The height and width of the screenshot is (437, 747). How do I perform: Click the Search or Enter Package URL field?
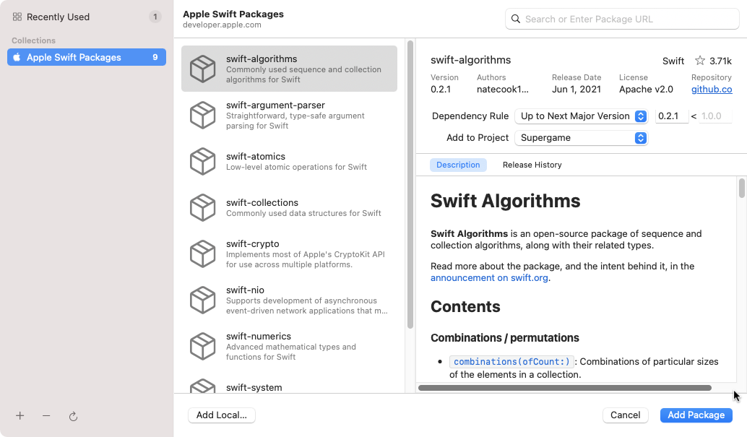621,18
